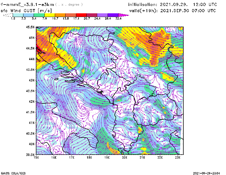Click the 44.5N latitude label
226x175 pixels.
pos(30,48)
